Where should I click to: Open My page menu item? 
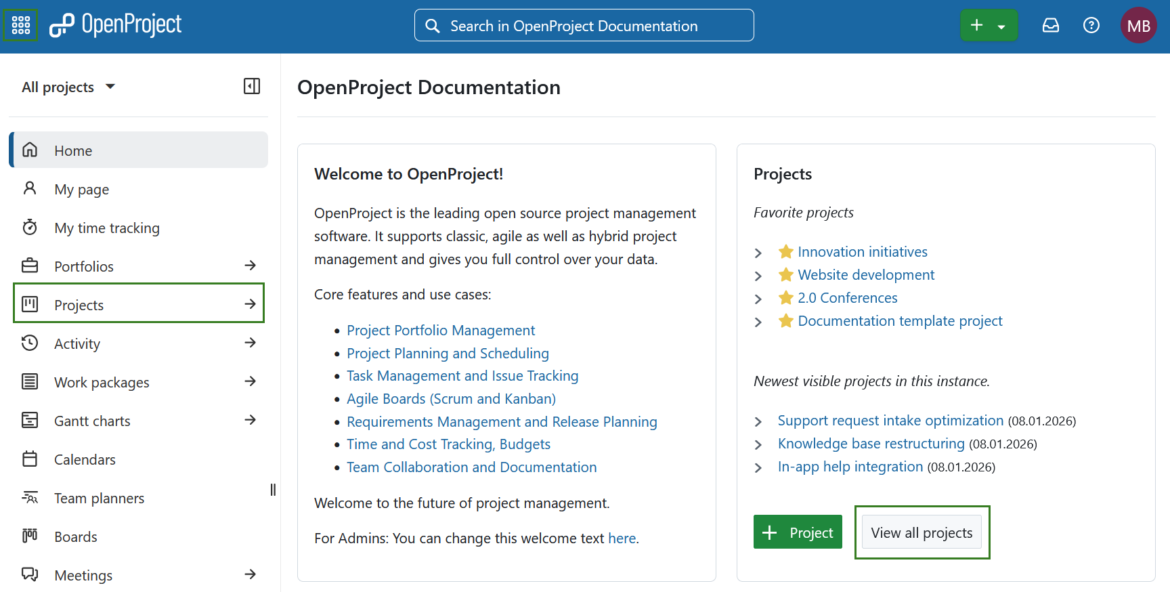click(x=139, y=189)
